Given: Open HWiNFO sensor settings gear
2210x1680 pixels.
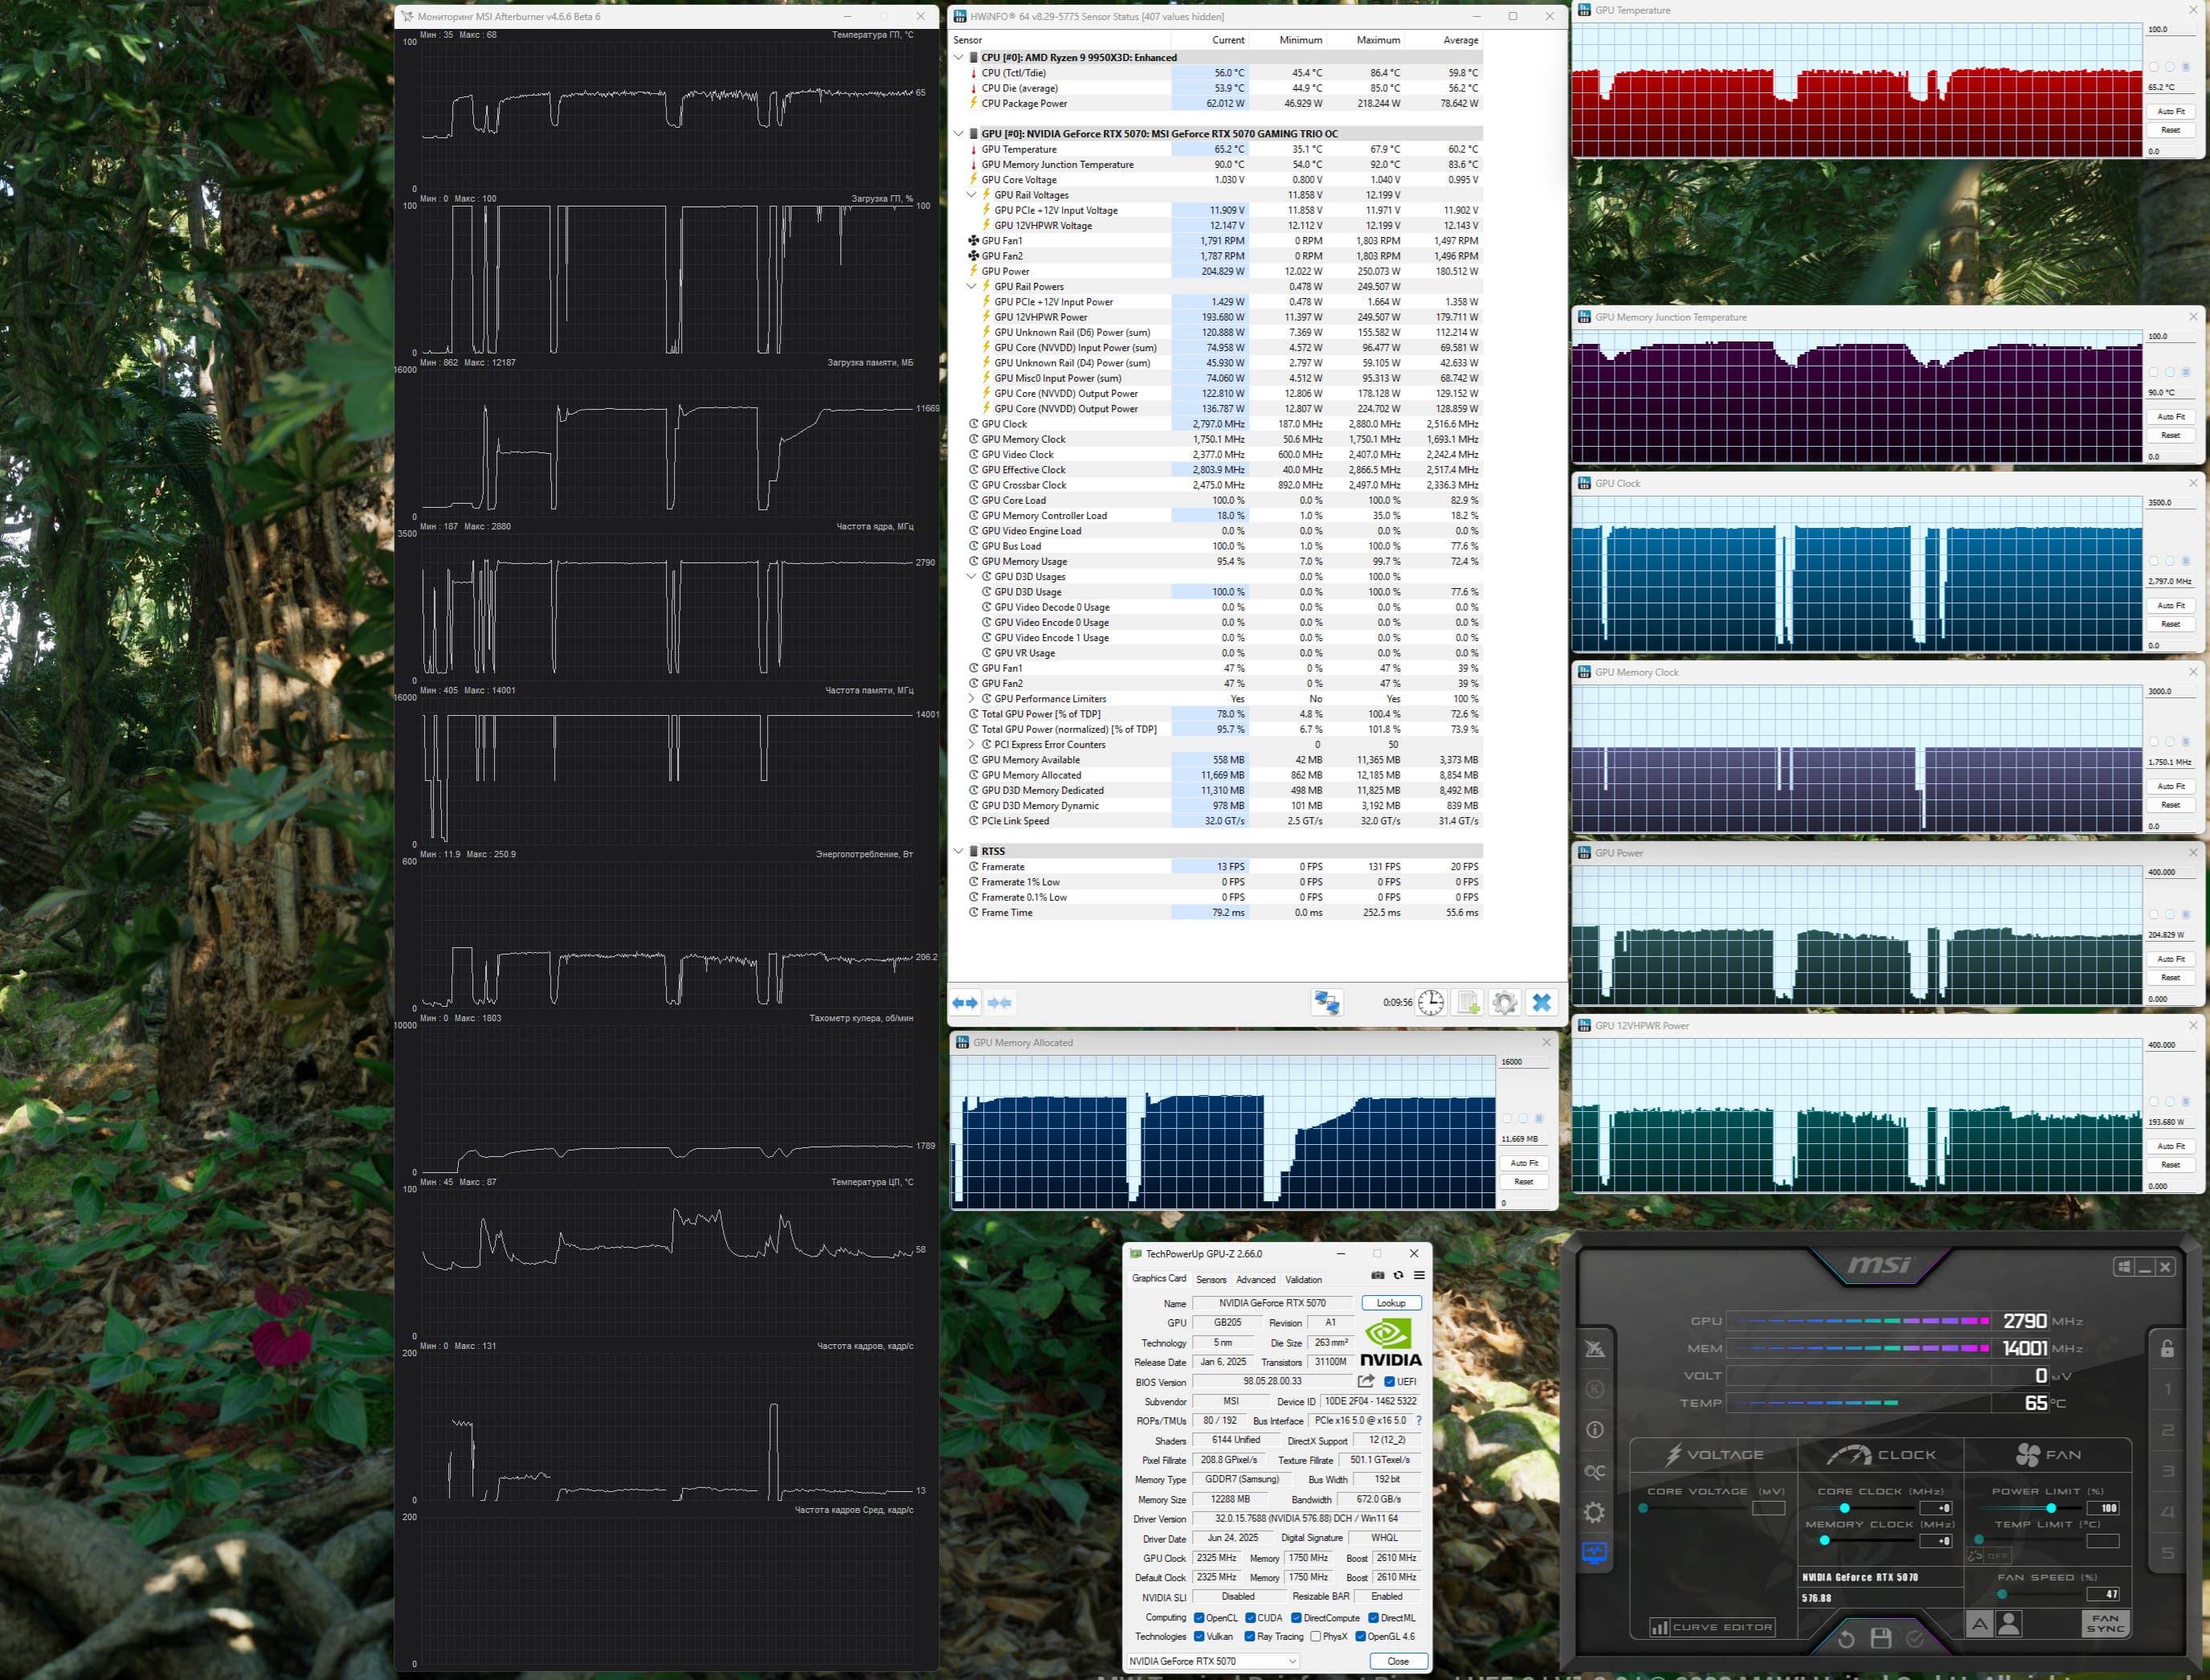Looking at the screenshot, I should coord(1504,1002).
